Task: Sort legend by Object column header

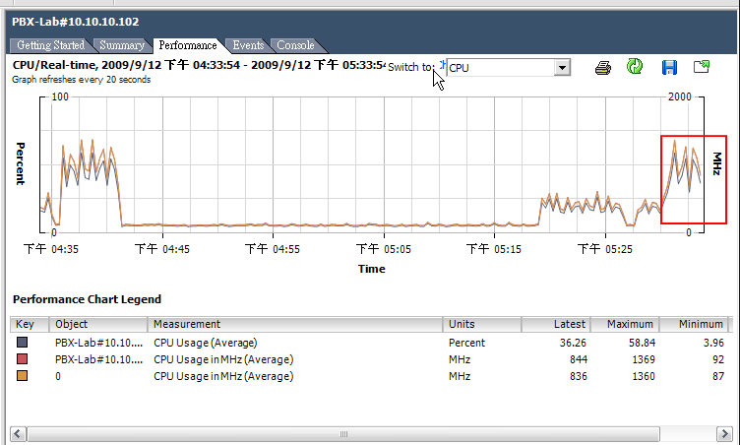Action: (x=98, y=324)
